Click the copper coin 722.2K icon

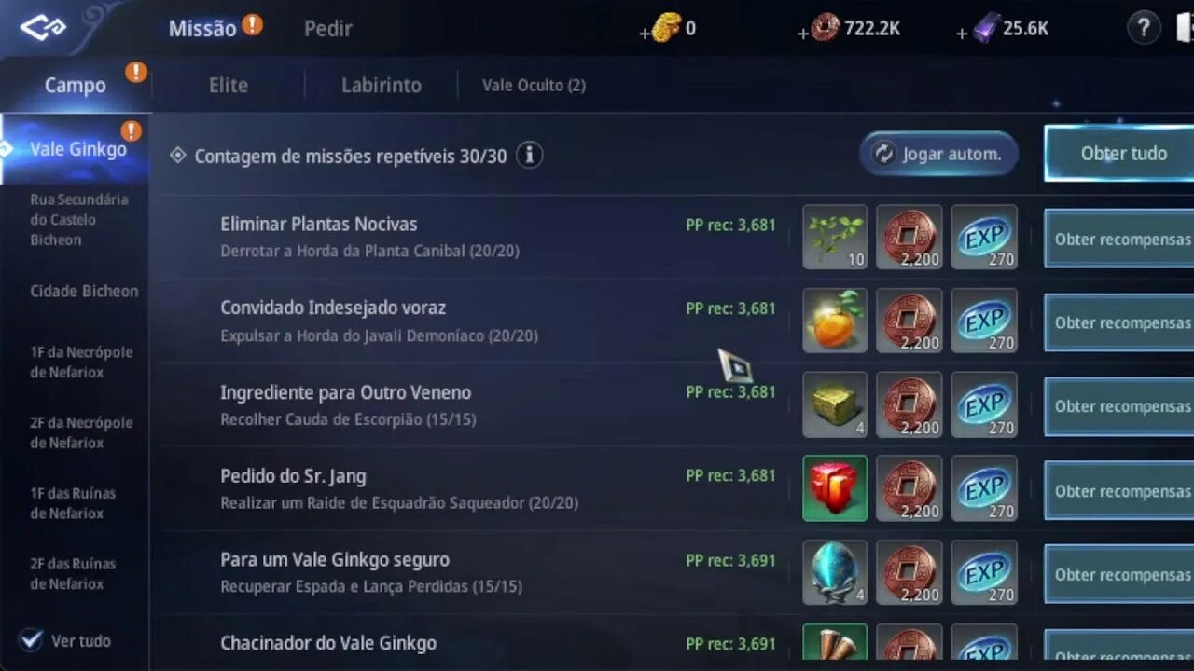[826, 28]
